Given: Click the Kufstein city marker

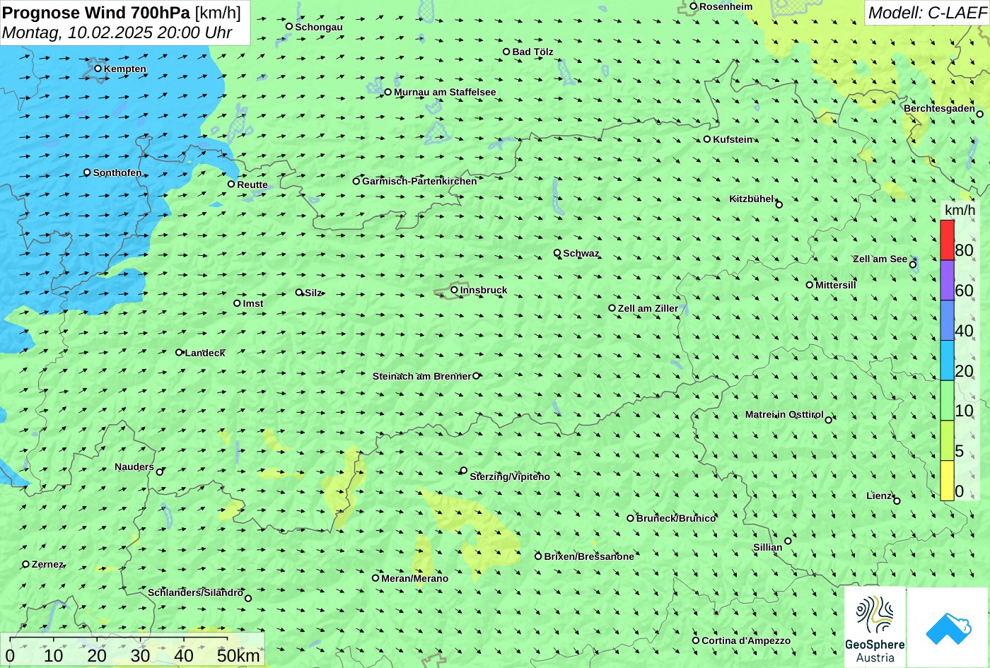Looking at the screenshot, I should (706, 139).
